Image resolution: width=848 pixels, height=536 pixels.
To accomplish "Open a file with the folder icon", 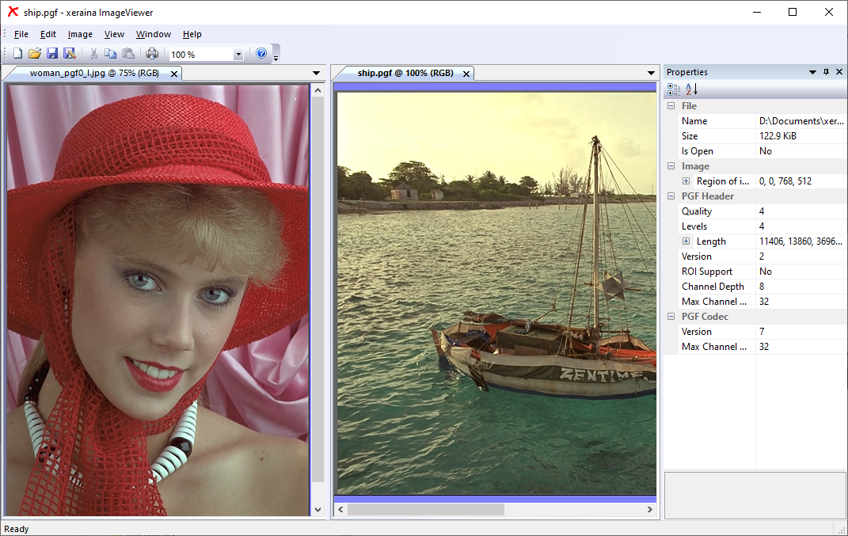I will (35, 54).
